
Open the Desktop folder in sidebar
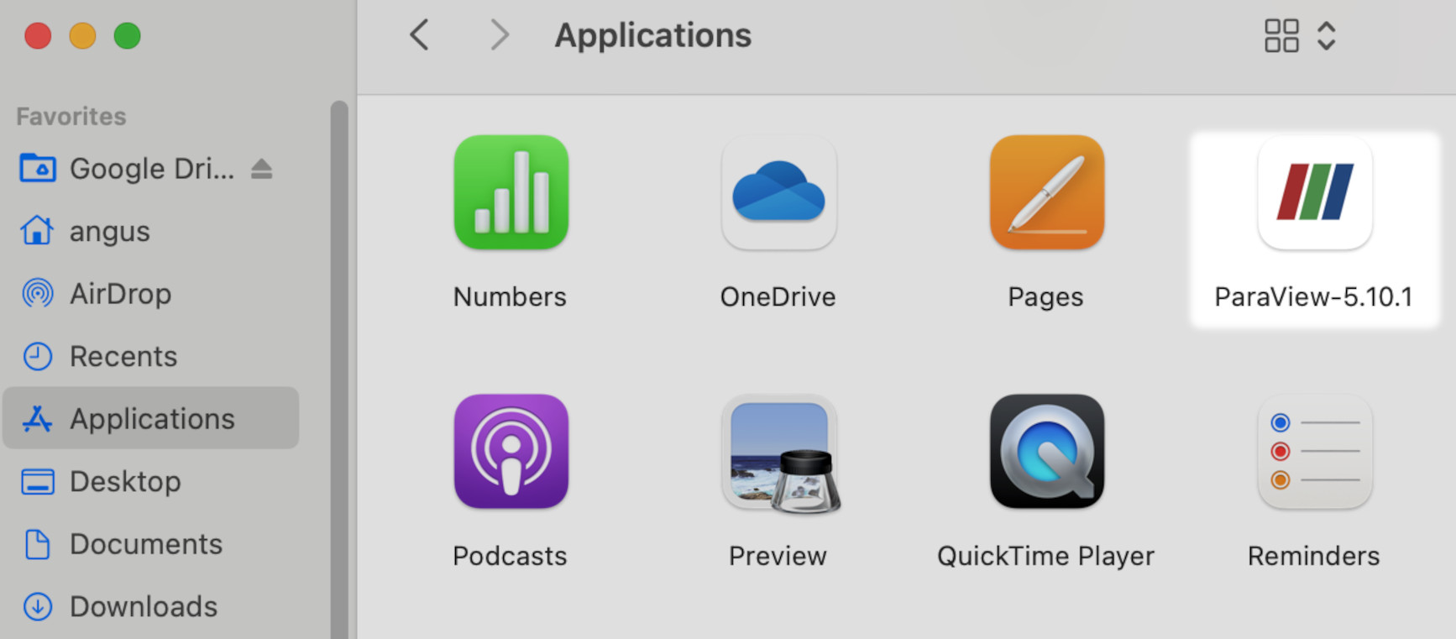tap(100, 481)
